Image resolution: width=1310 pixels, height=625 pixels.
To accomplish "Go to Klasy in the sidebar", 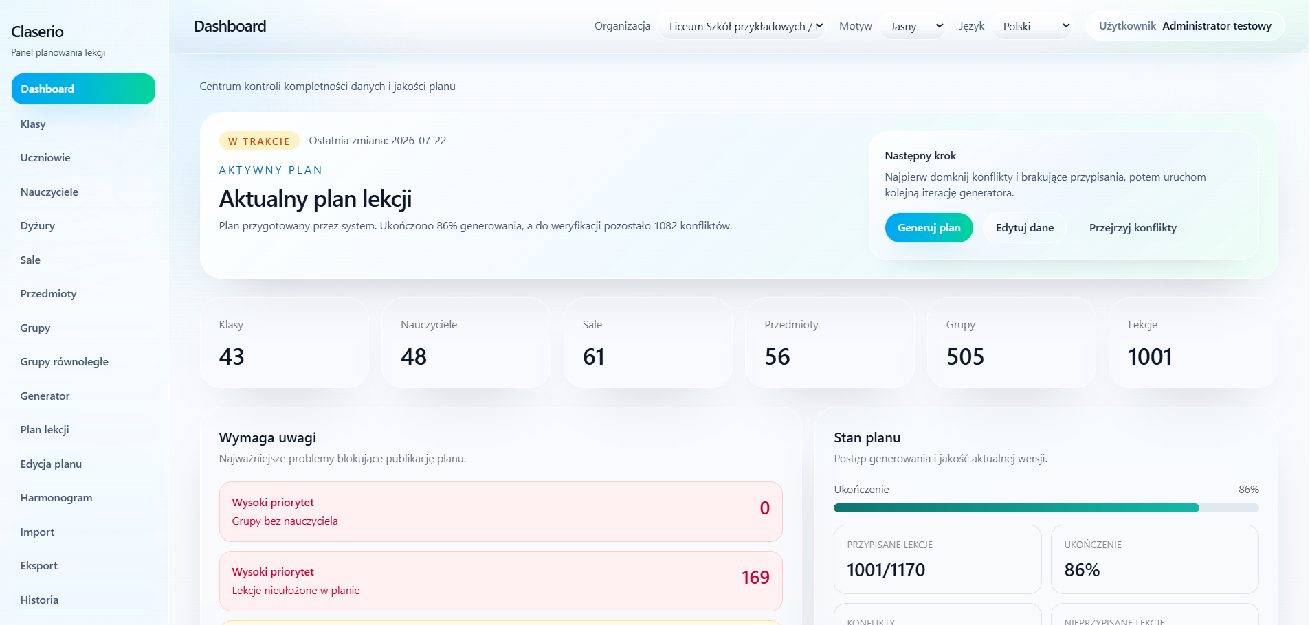I will [83, 124].
